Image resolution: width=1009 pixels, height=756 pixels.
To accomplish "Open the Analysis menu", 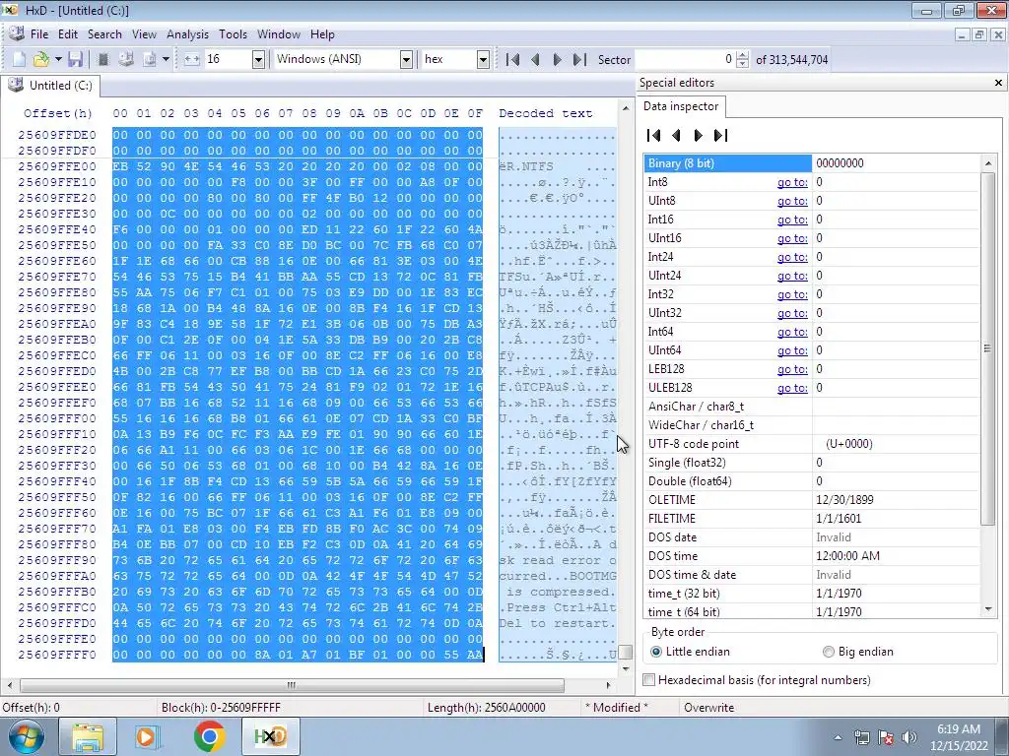I will click(187, 34).
